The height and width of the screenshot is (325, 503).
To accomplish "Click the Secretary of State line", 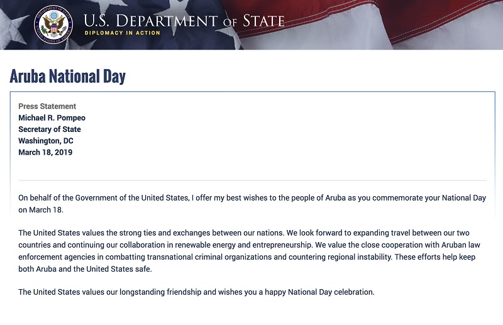I will click(x=50, y=129).
